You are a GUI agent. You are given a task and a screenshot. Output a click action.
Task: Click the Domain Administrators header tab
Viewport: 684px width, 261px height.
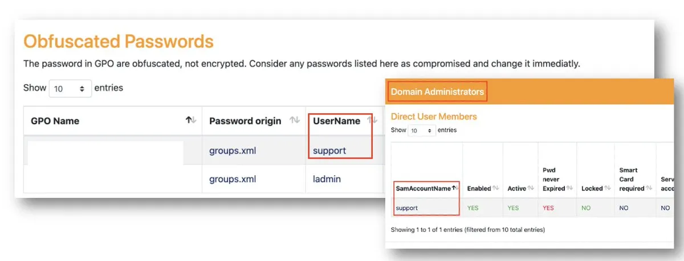tap(437, 92)
